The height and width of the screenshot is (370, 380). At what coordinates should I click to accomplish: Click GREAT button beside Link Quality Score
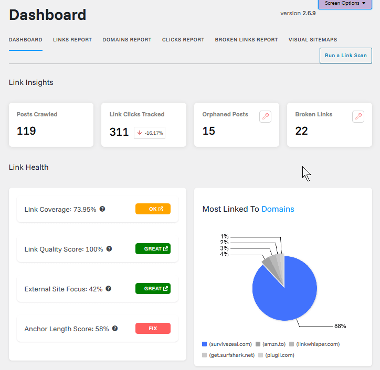[x=153, y=249]
